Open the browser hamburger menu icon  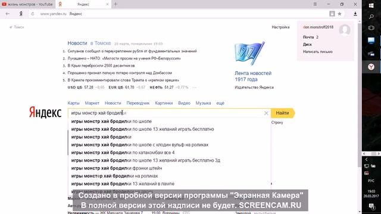(x=315, y=4)
